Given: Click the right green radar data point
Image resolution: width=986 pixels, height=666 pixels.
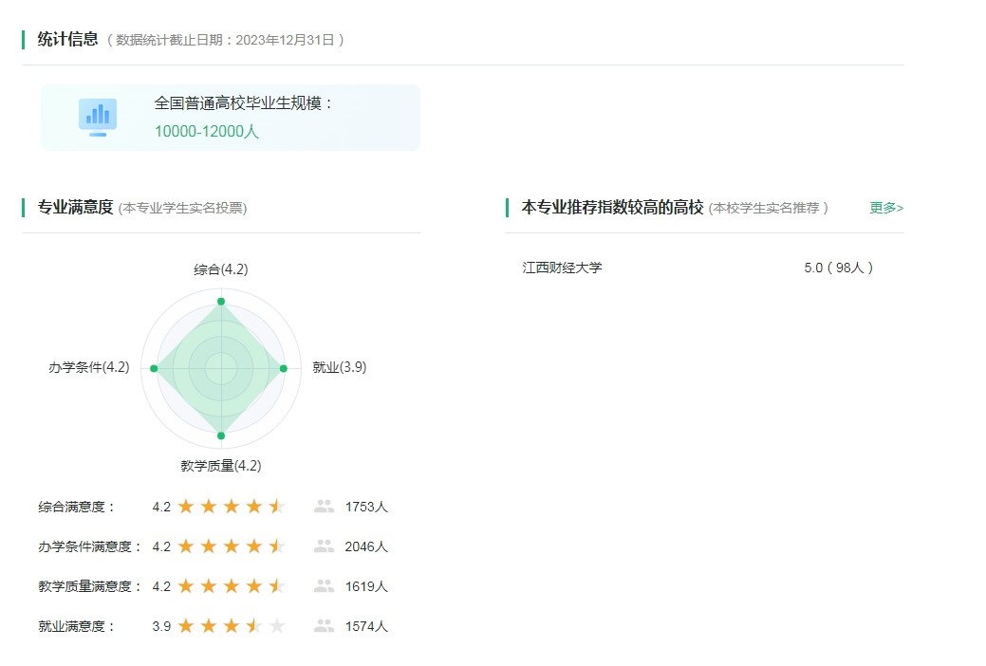Looking at the screenshot, I should pyautogui.click(x=283, y=368).
